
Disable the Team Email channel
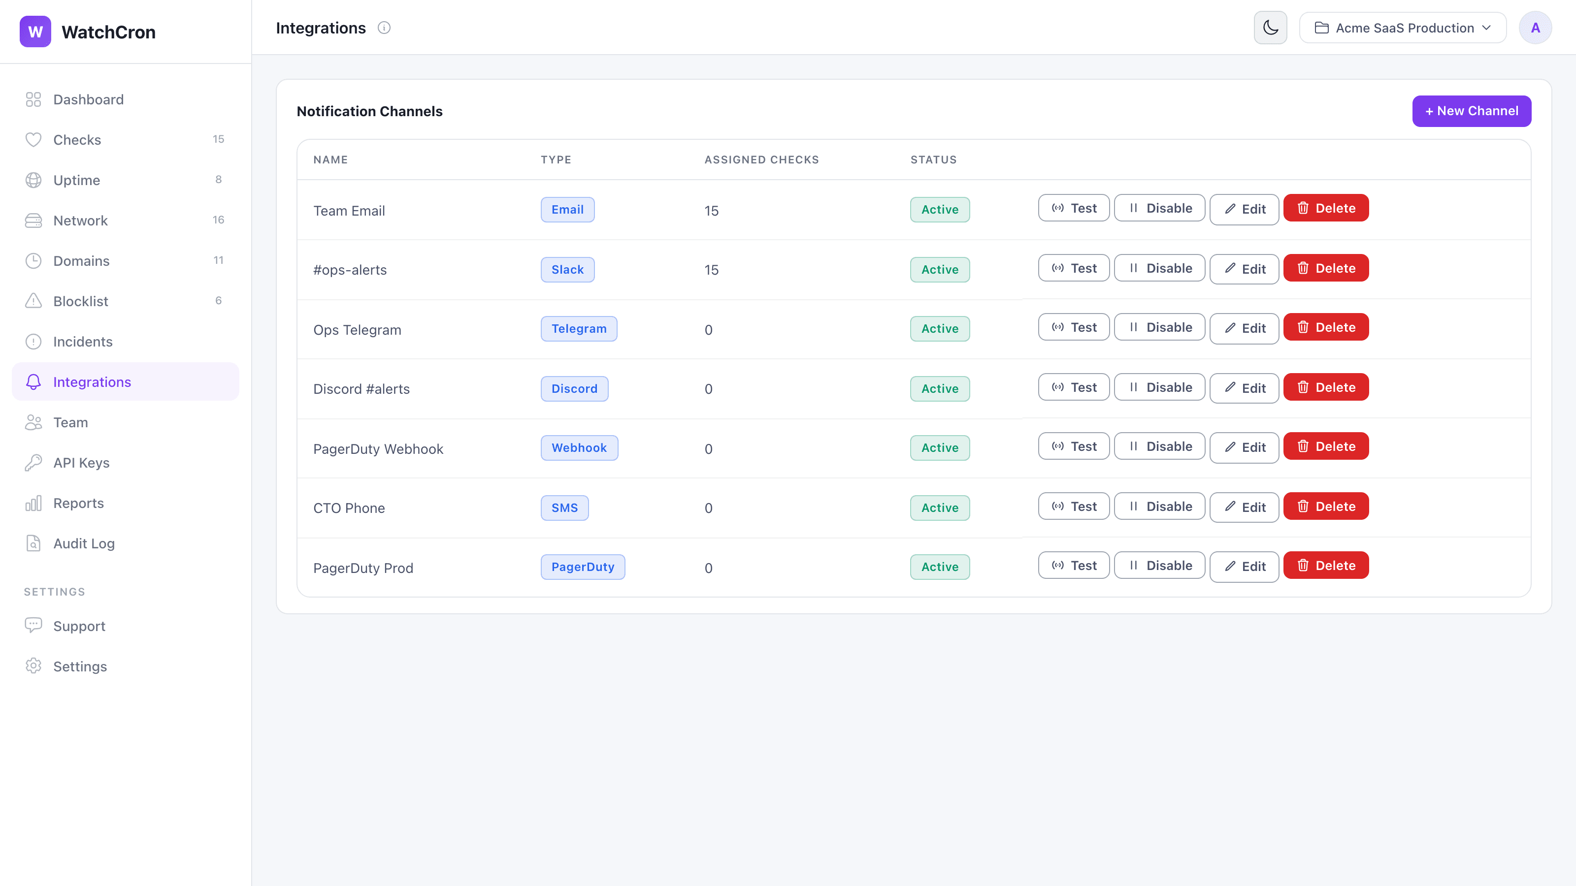tap(1159, 208)
